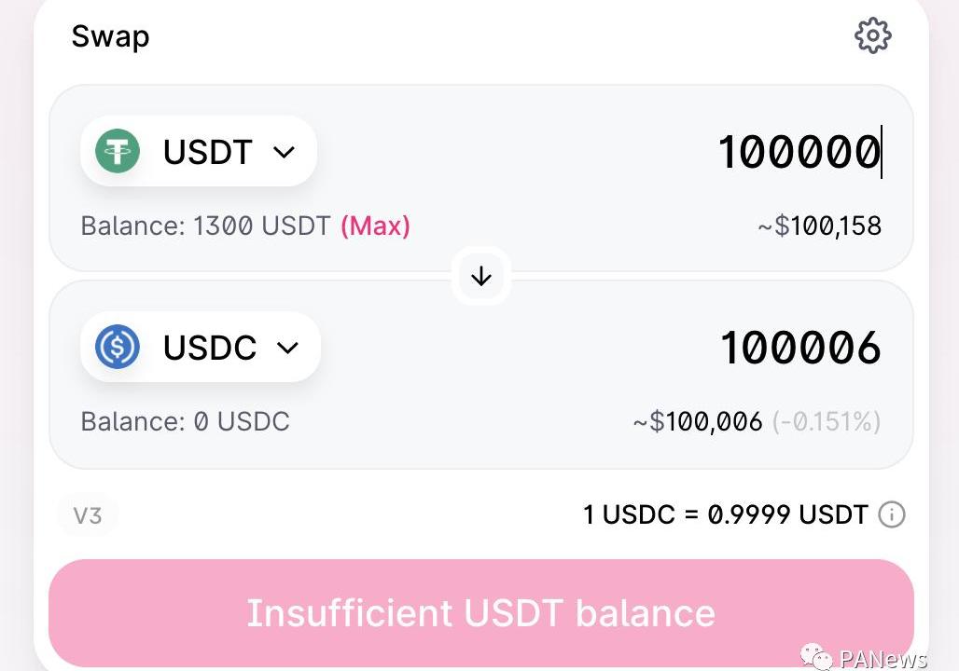Click the -0.151% price impact label
The image size is (959, 671).
click(827, 421)
